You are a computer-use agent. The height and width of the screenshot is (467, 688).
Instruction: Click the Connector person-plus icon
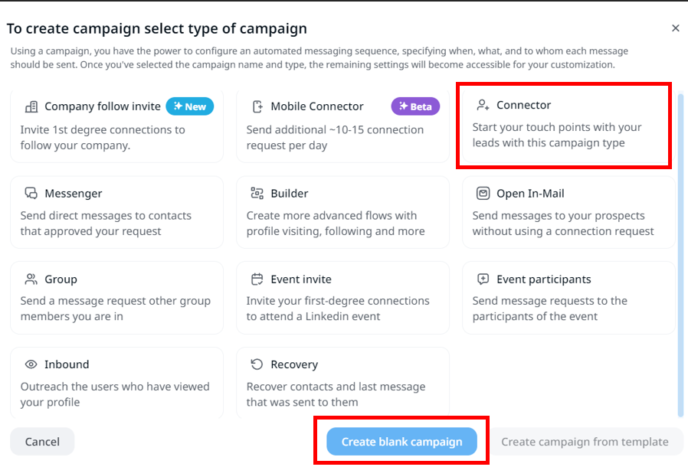[x=483, y=105]
